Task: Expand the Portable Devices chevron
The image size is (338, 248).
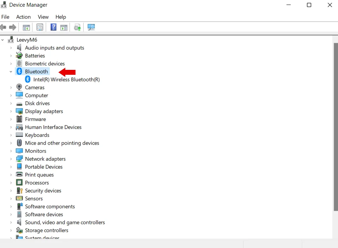Action: (11, 167)
